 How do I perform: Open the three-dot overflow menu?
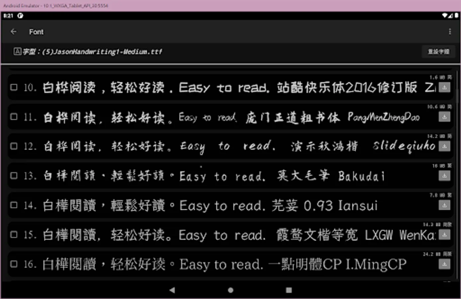pos(450,32)
